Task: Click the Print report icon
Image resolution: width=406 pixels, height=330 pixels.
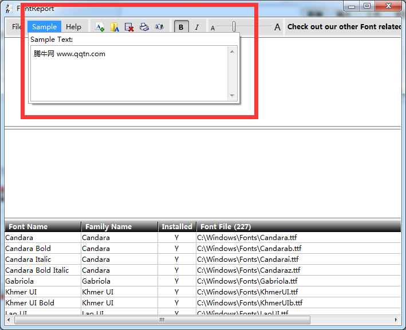Action: 144,27
